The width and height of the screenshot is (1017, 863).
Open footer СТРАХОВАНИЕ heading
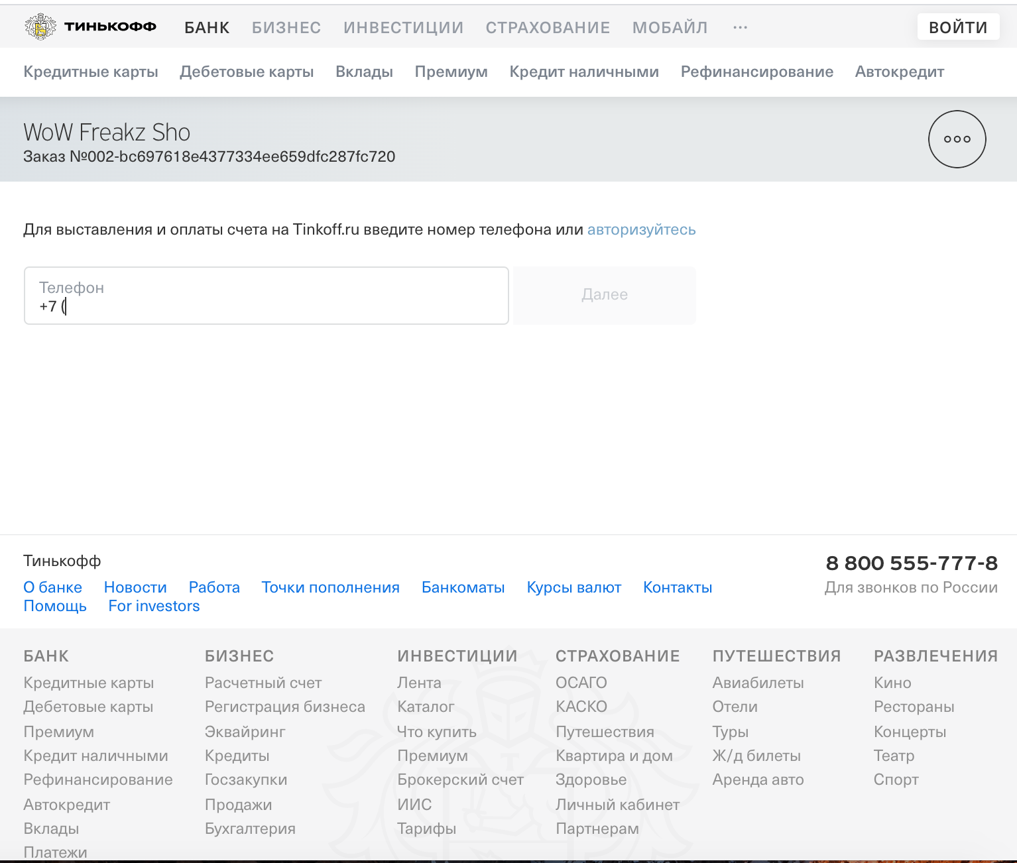618,656
